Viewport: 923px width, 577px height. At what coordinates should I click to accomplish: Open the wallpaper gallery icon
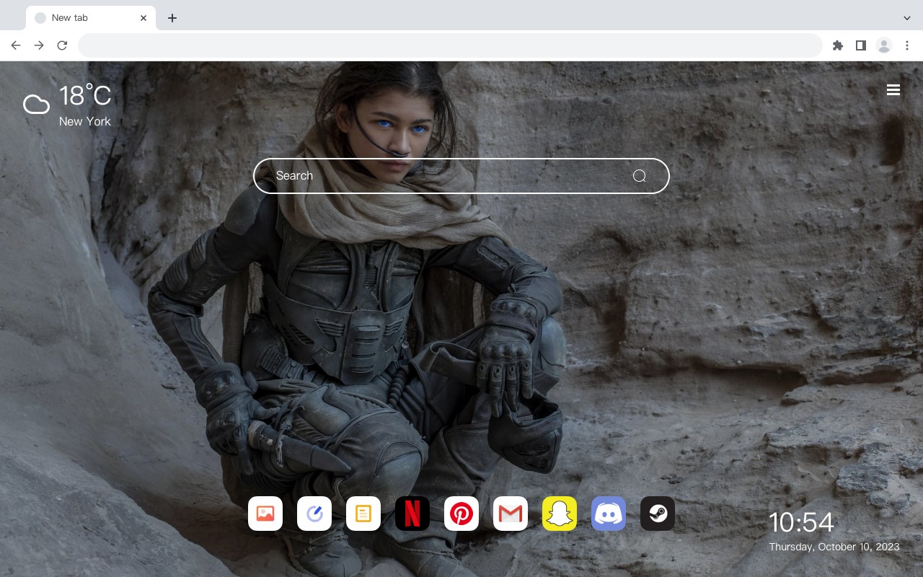tap(265, 514)
